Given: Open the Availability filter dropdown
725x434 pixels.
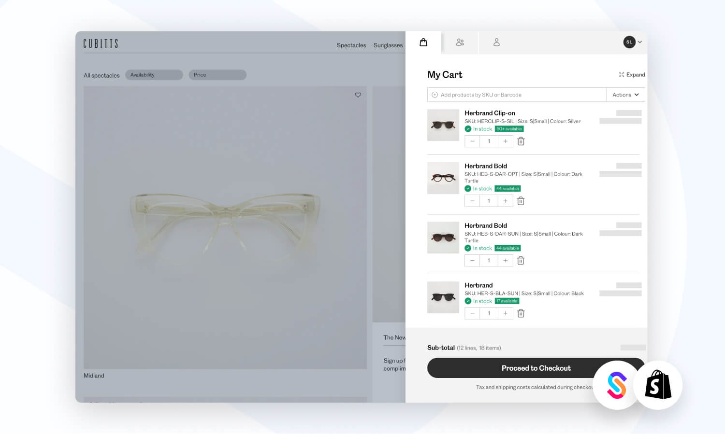Looking at the screenshot, I should (x=154, y=75).
